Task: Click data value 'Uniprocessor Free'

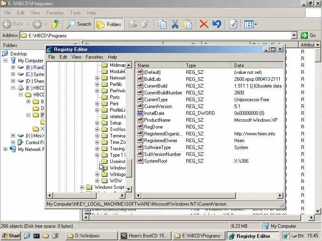Action: tap(252, 100)
